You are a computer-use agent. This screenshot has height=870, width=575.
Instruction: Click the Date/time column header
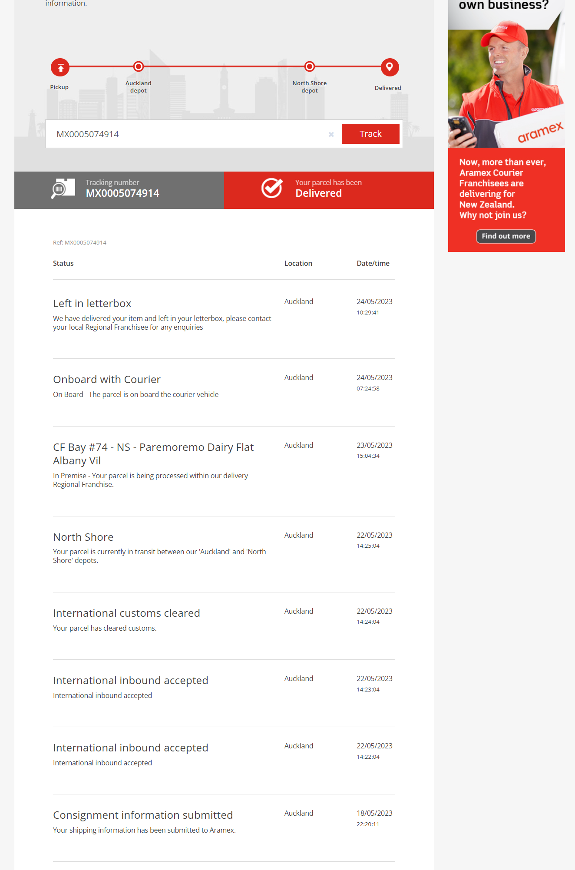coord(373,263)
